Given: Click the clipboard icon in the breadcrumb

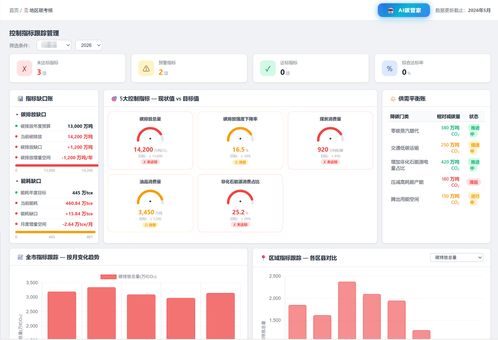Looking at the screenshot, I should [26, 10].
